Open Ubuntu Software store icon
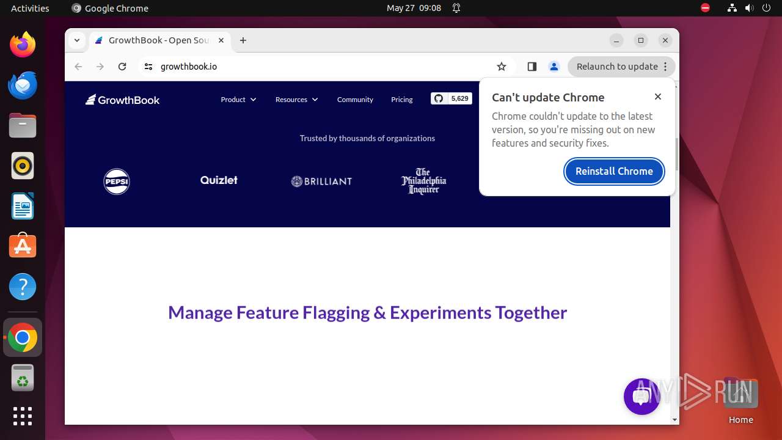782x440 pixels. click(23, 246)
